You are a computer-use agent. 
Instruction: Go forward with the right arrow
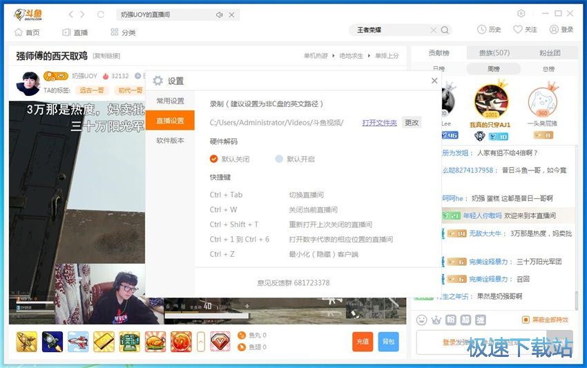pos(82,14)
